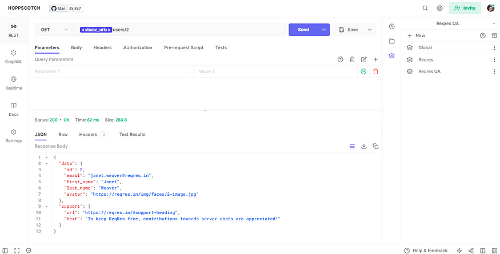Open query parameters help icon
500x254 pixels.
[x=340, y=59]
